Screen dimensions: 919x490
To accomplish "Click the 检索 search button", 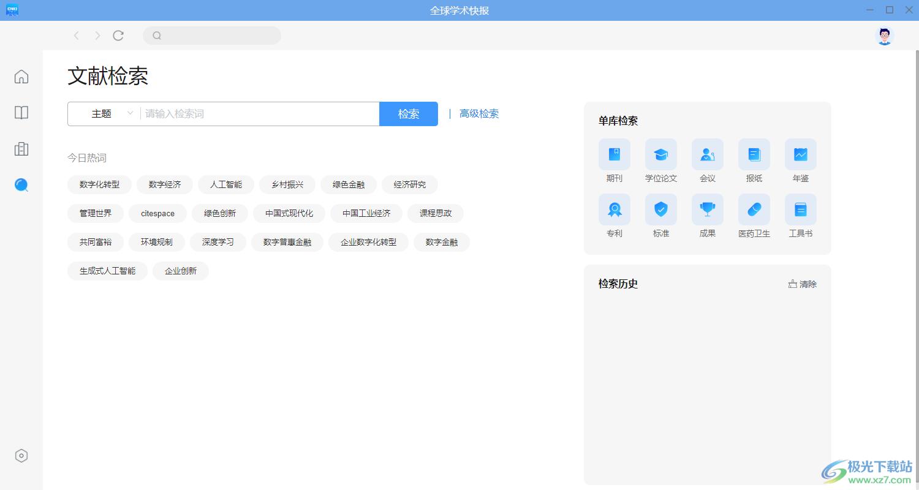I will [x=408, y=113].
